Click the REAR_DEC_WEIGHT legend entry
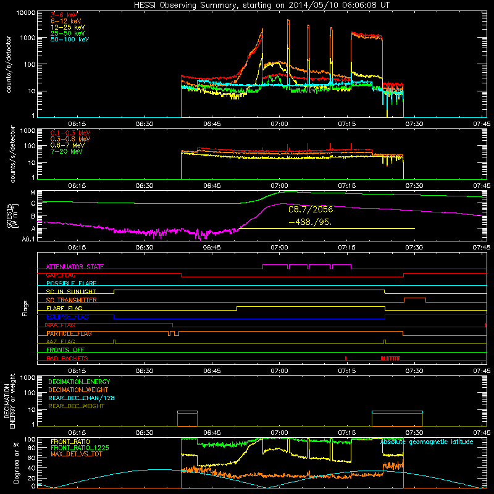494x494 pixels. click(x=76, y=406)
